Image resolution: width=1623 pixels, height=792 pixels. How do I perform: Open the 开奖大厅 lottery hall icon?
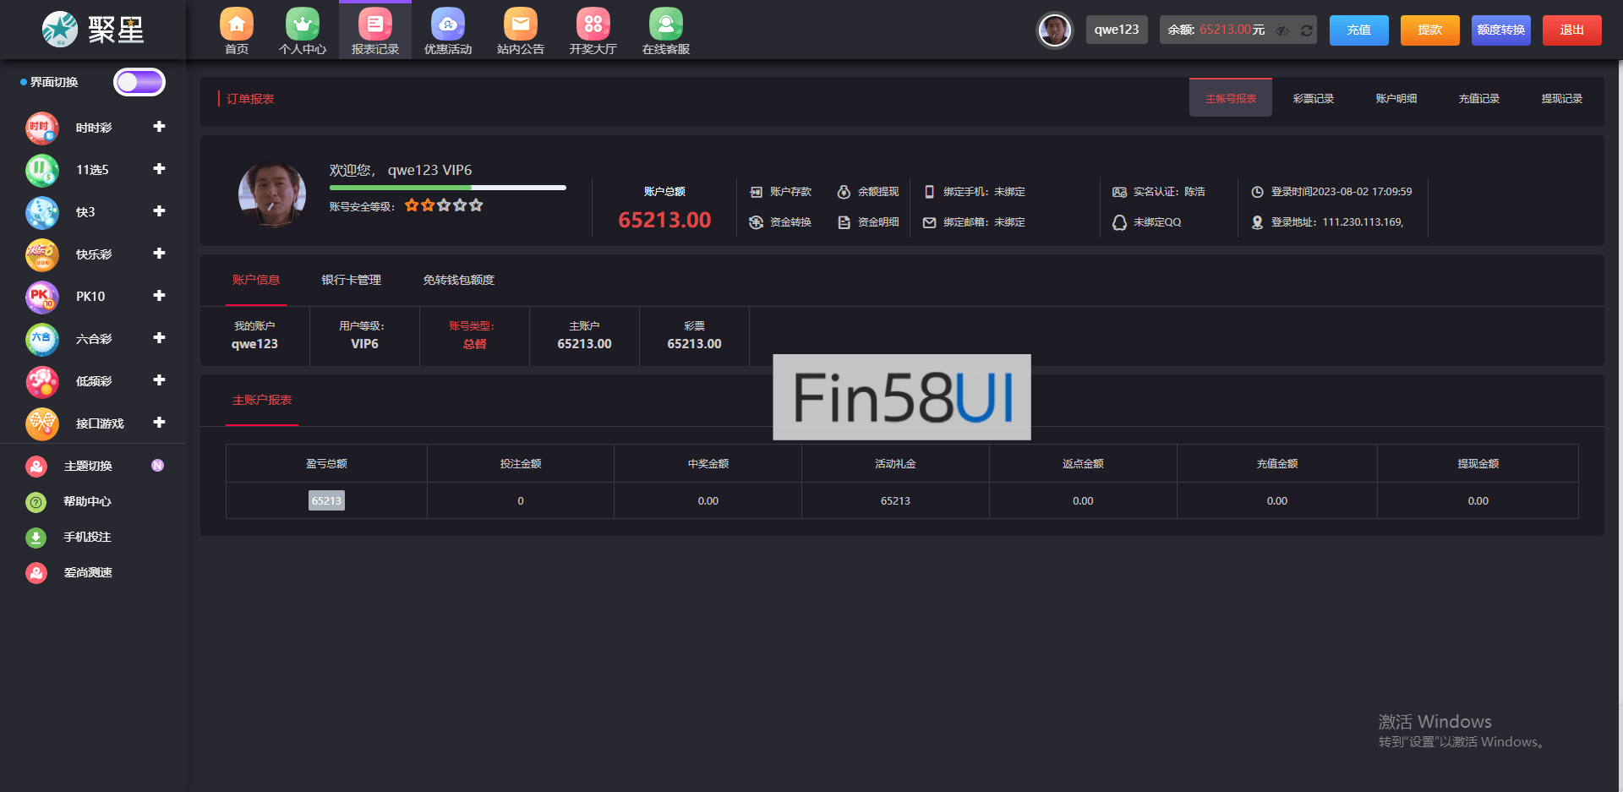point(593,25)
